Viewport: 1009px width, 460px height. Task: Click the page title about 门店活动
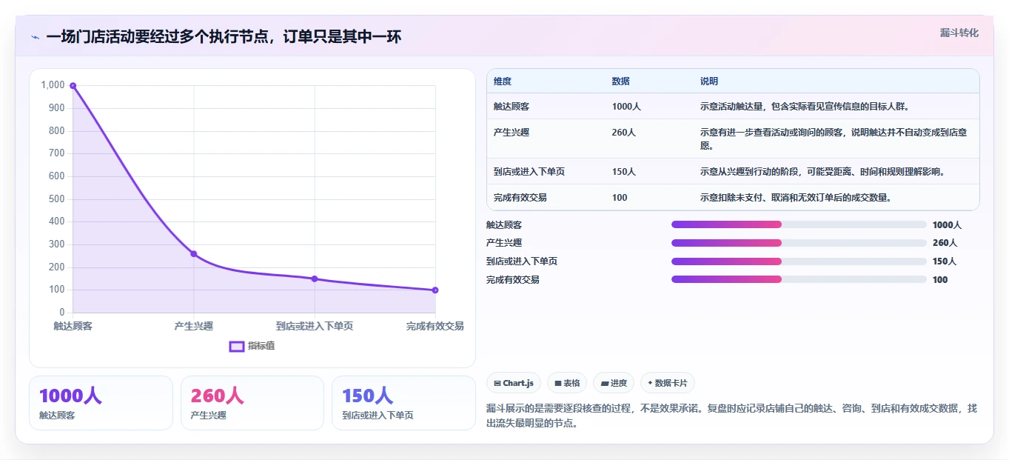[x=224, y=37]
